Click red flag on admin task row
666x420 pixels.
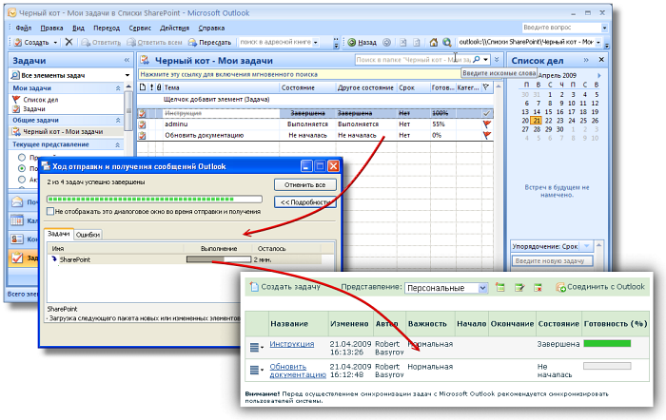[487, 124]
